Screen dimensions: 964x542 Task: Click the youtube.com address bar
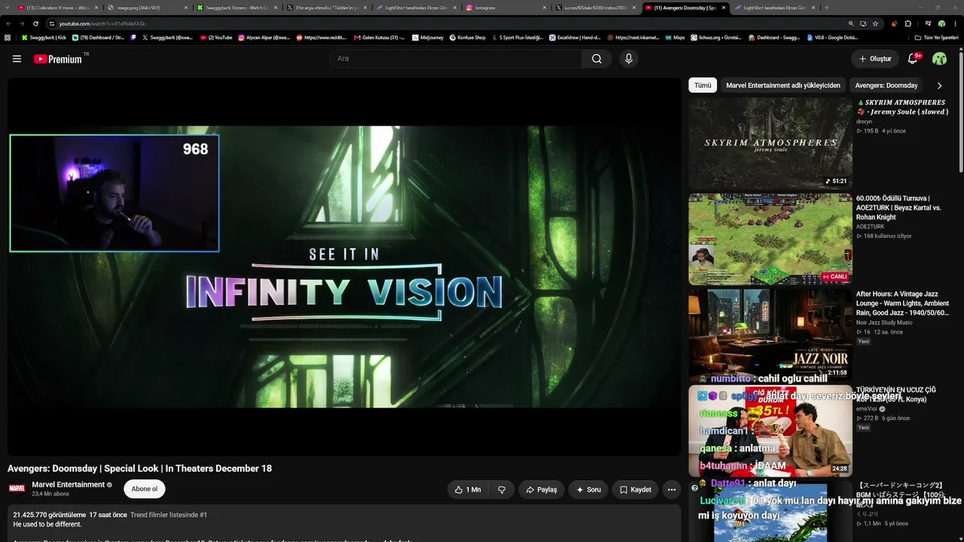coord(444,23)
